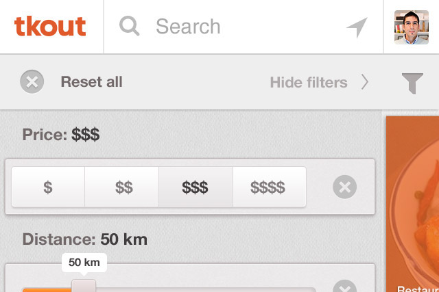This screenshot has width=439, height=292.
Task: Click the distance slider handle
Action: pos(84,286)
